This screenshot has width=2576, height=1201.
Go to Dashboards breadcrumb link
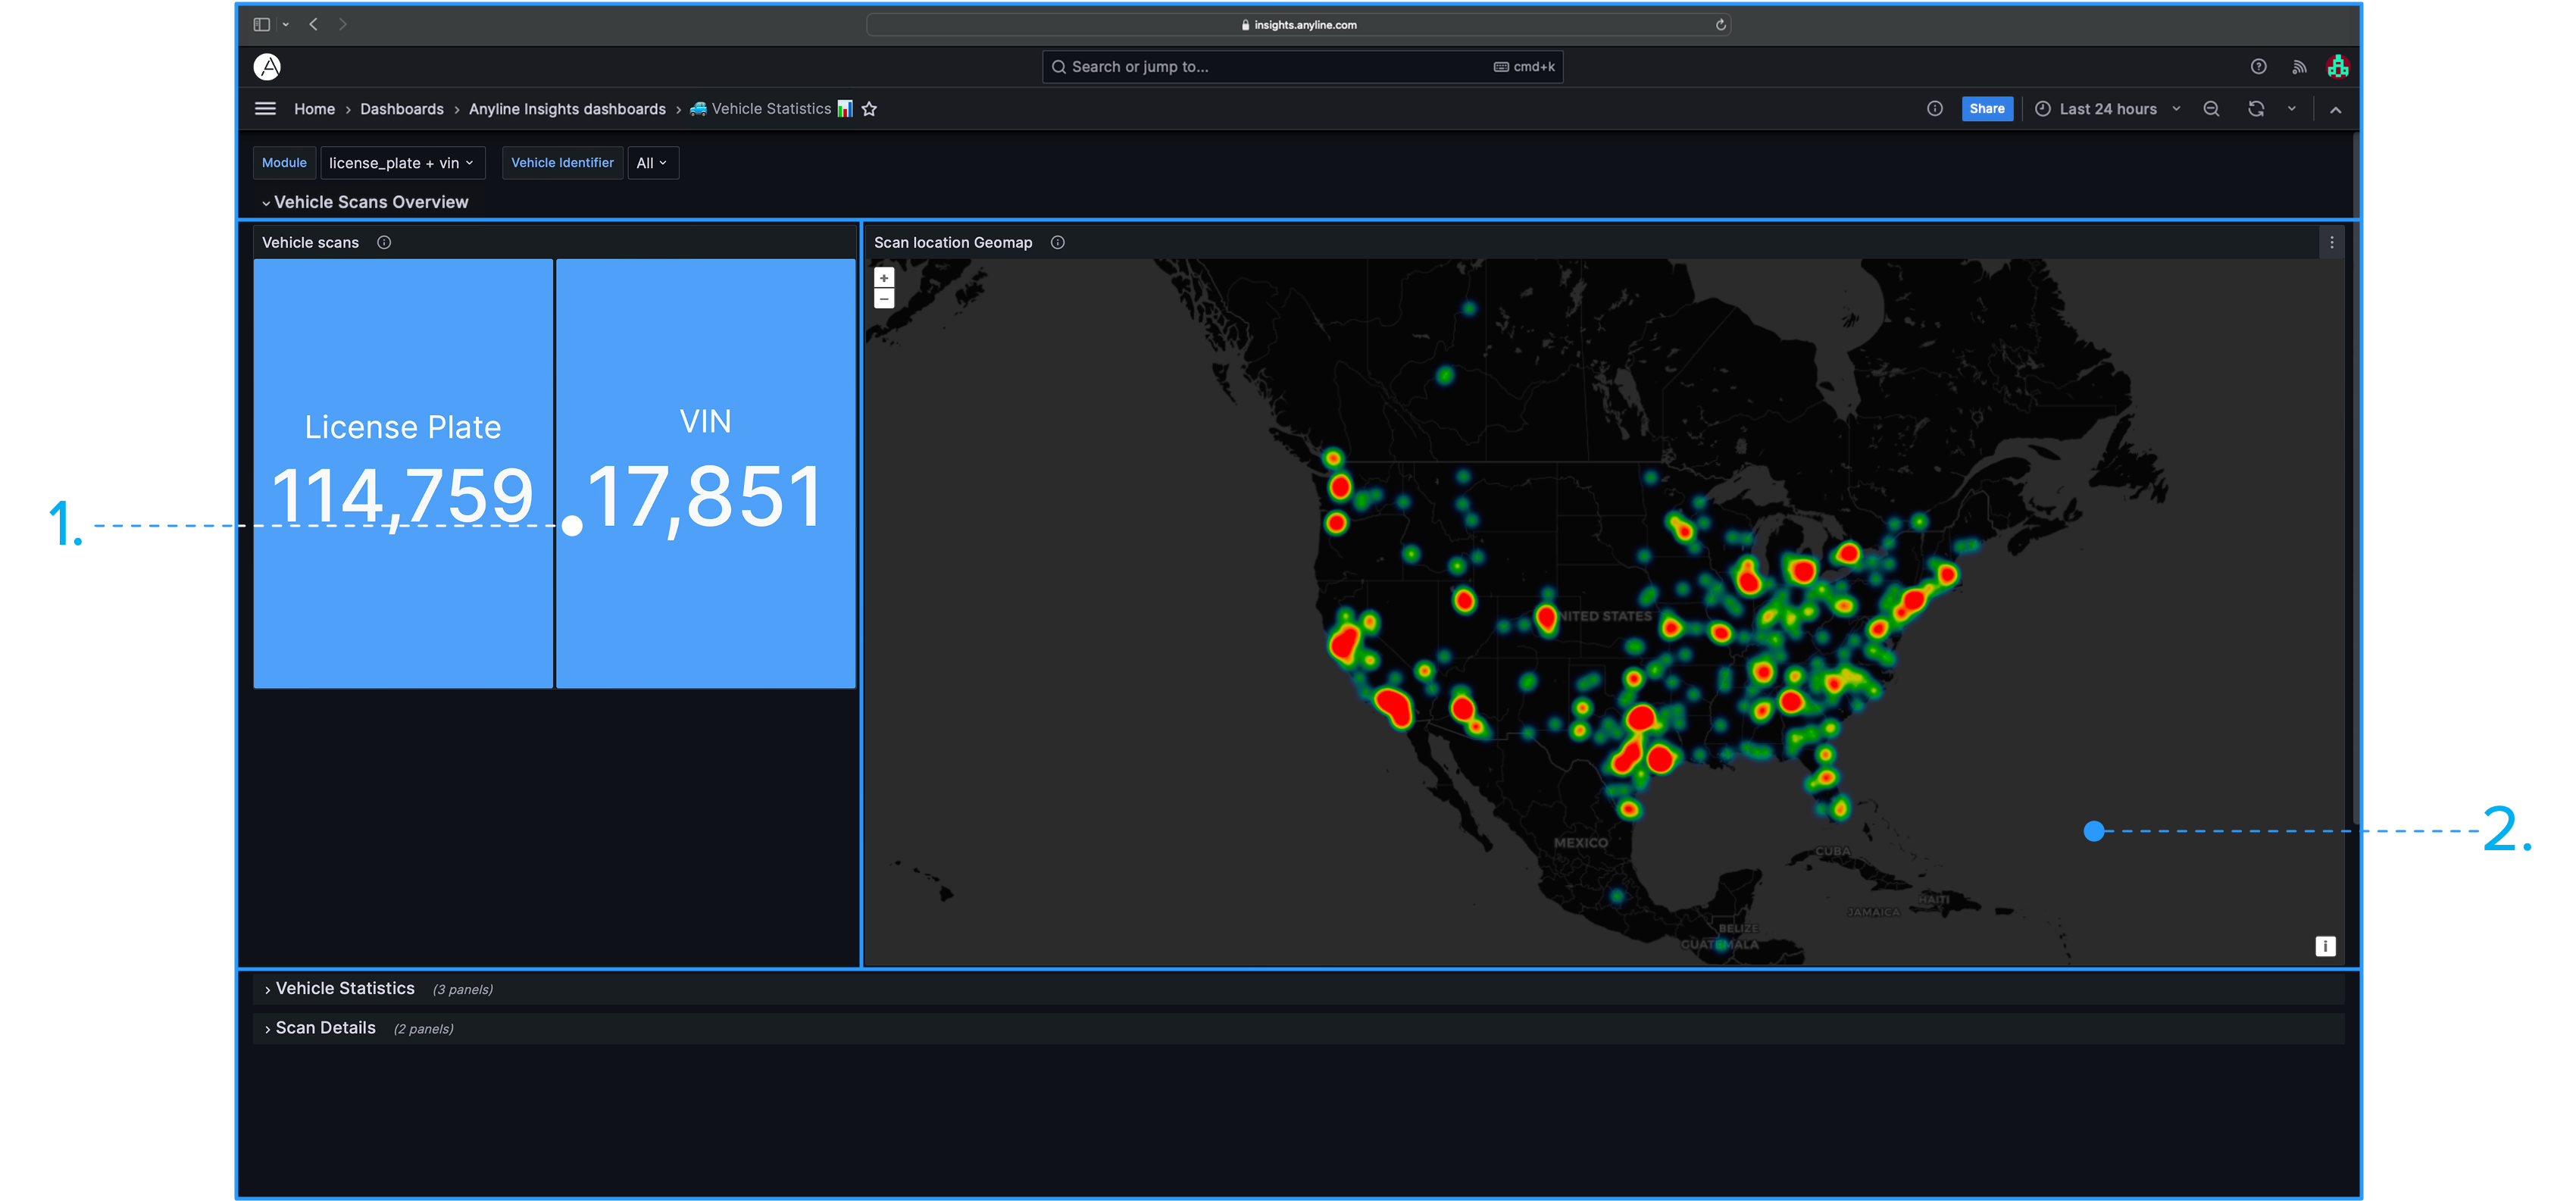tap(401, 109)
